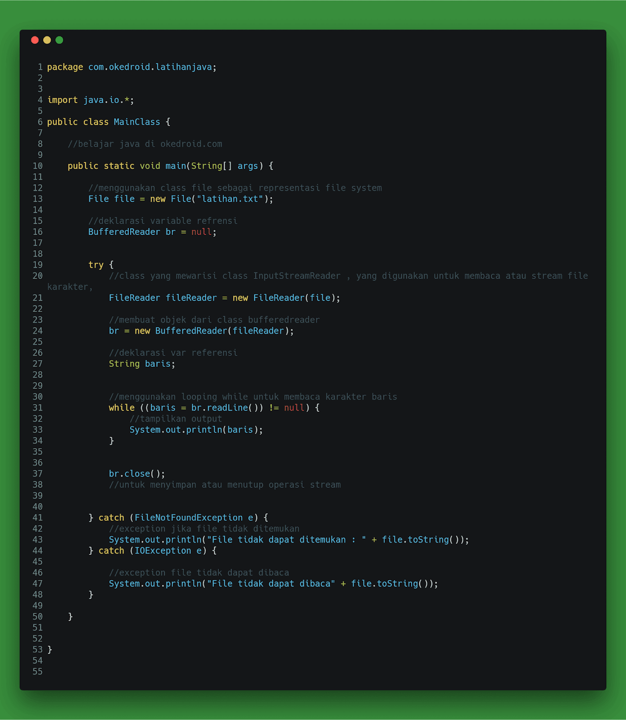Click comment '//exception jika file tidak ditemukan'

coord(204,529)
